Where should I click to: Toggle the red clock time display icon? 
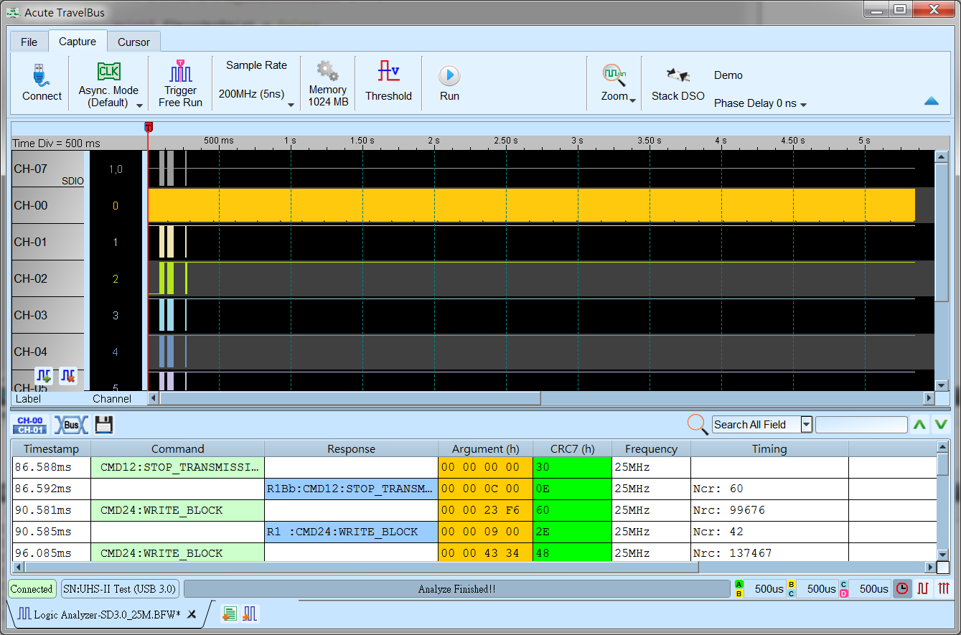(902, 589)
